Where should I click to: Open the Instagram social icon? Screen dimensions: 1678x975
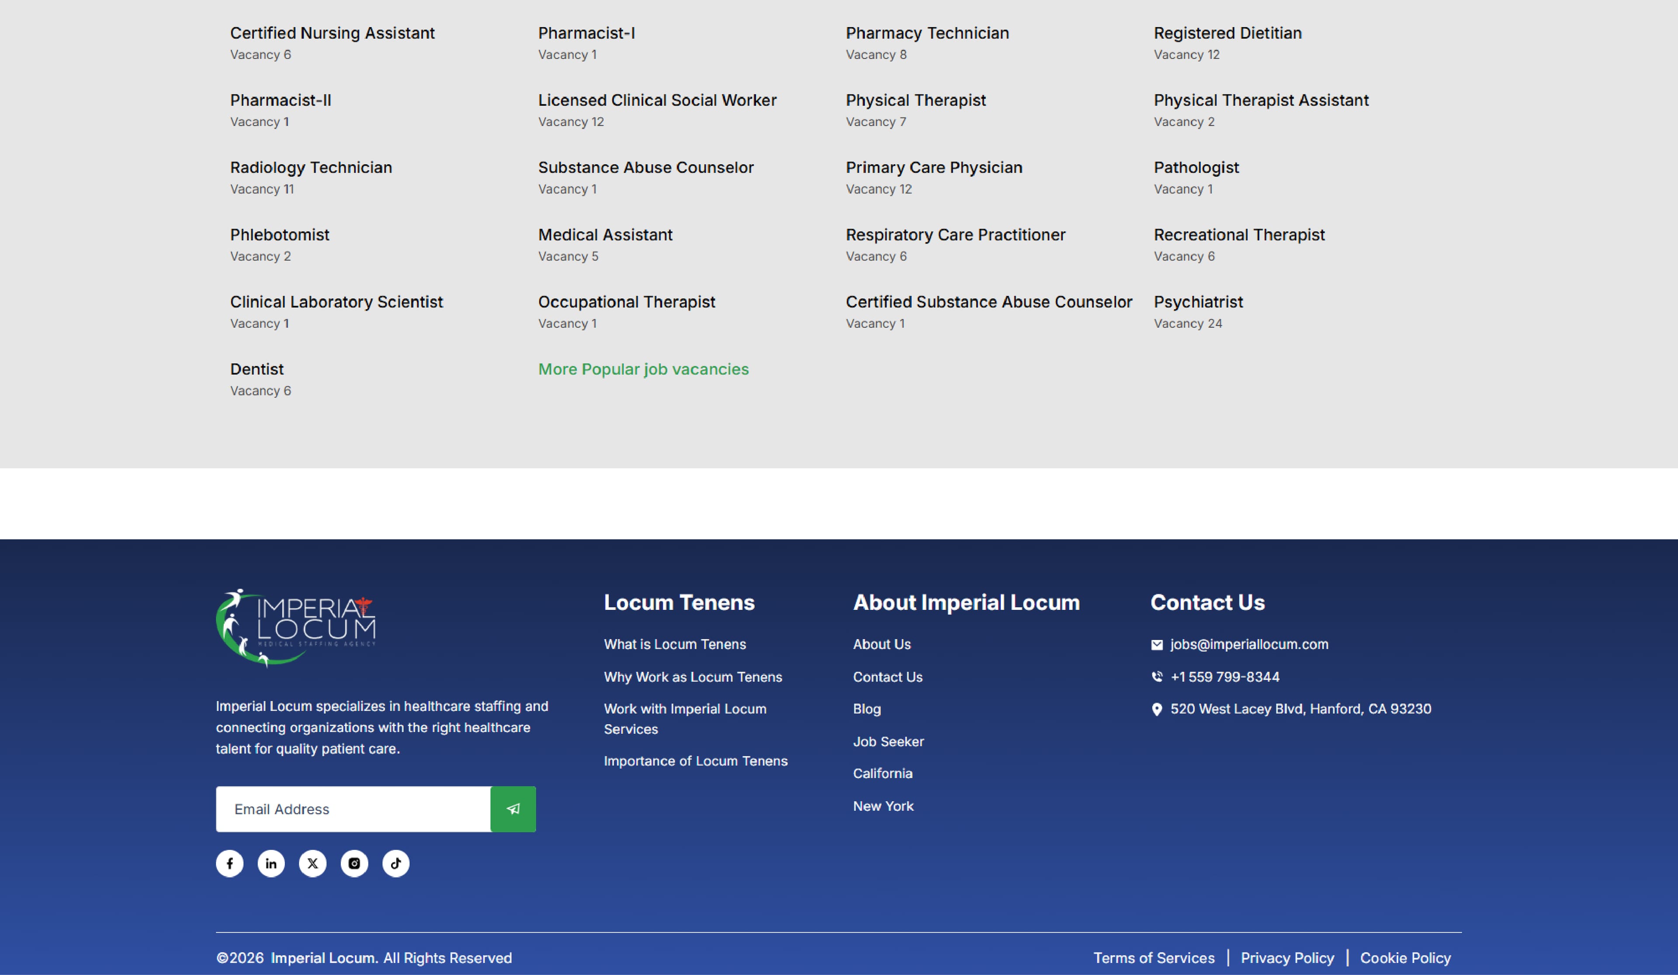tap(354, 863)
